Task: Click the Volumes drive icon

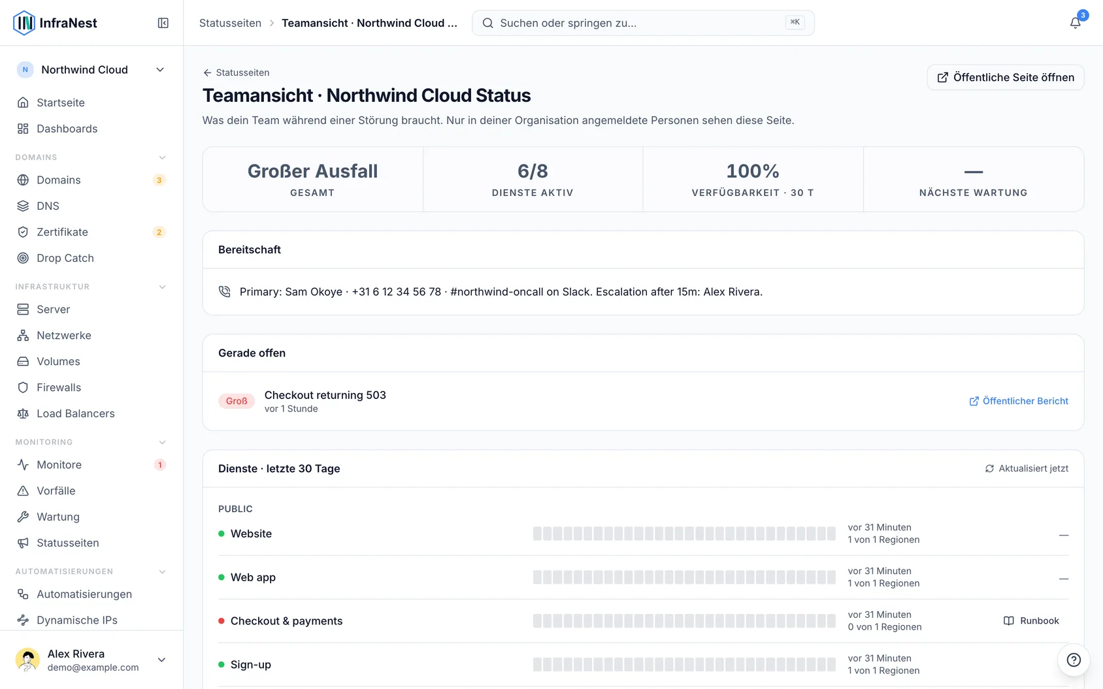Action: 23,361
